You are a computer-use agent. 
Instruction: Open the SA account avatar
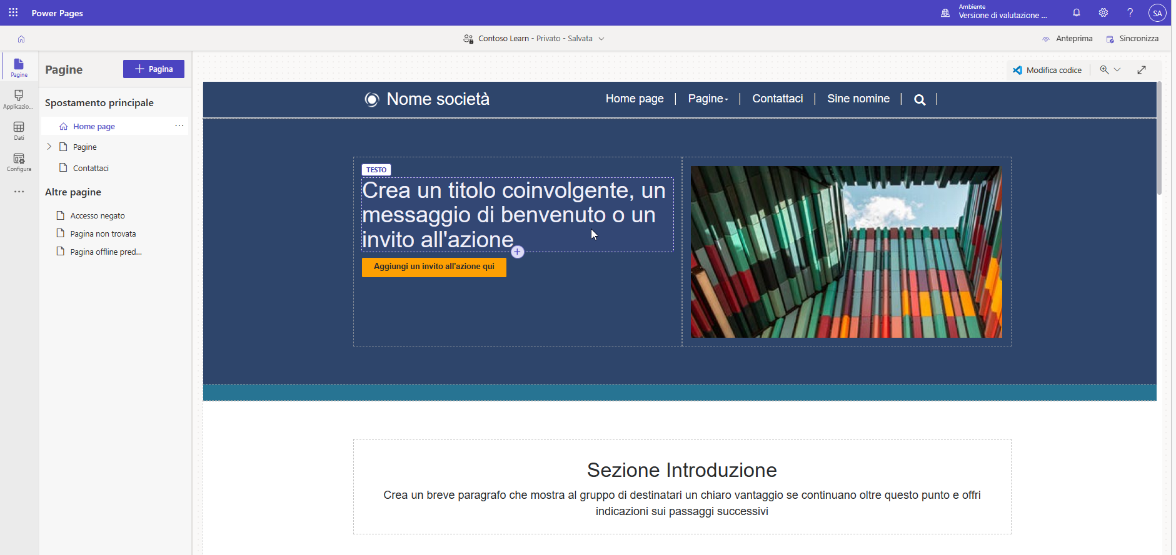pyautogui.click(x=1157, y=12)
